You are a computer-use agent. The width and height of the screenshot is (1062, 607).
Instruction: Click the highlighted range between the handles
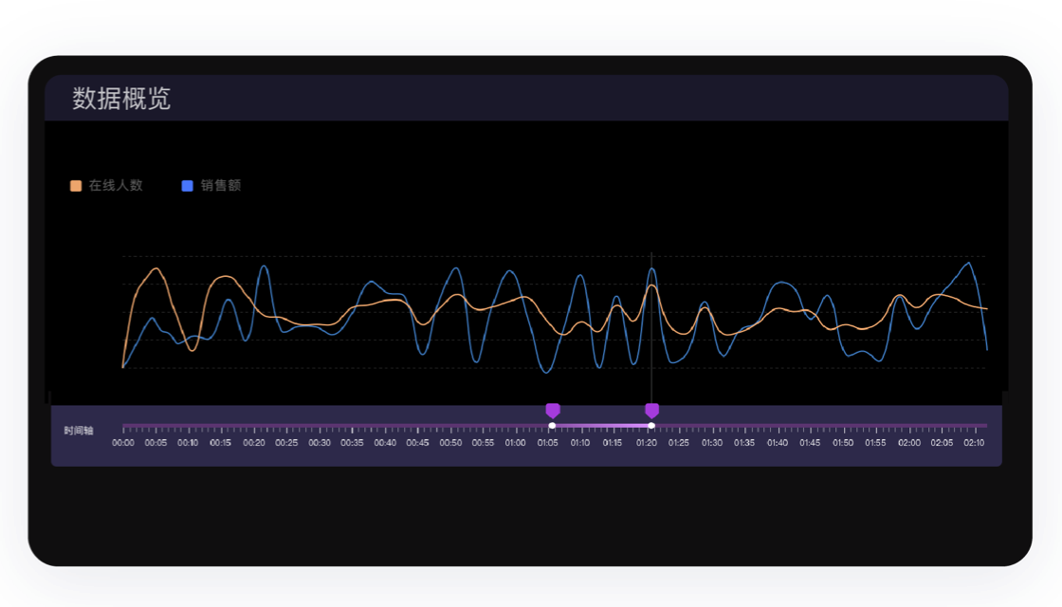602,426
